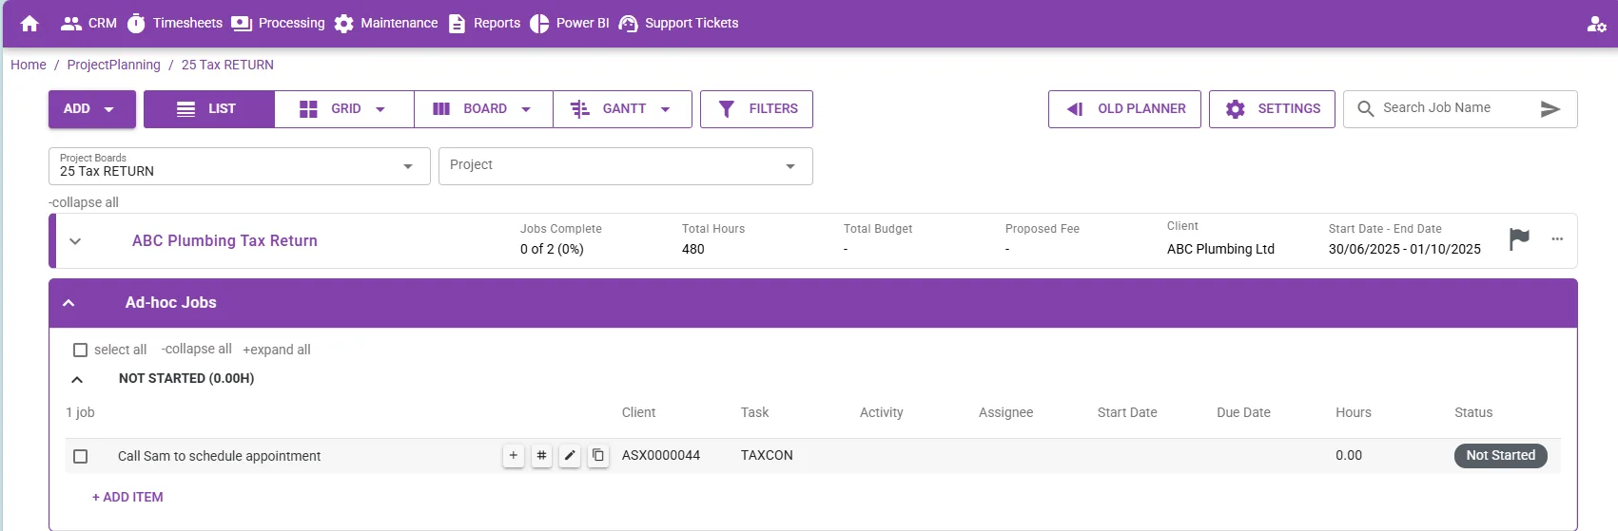Click the plus icon on the Call Sam job
This screenshot has width=1618, height=531.
pyautogui.click(x=514, y=456)
